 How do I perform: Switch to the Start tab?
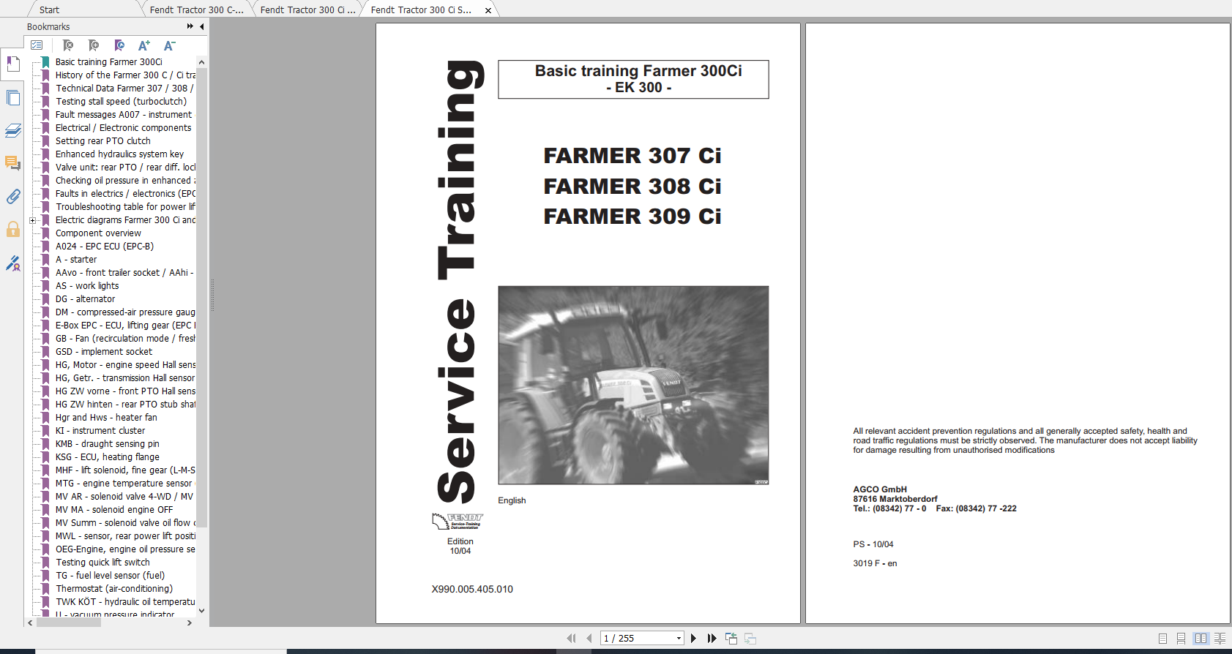pyautogui.click(x=50, y=10)
